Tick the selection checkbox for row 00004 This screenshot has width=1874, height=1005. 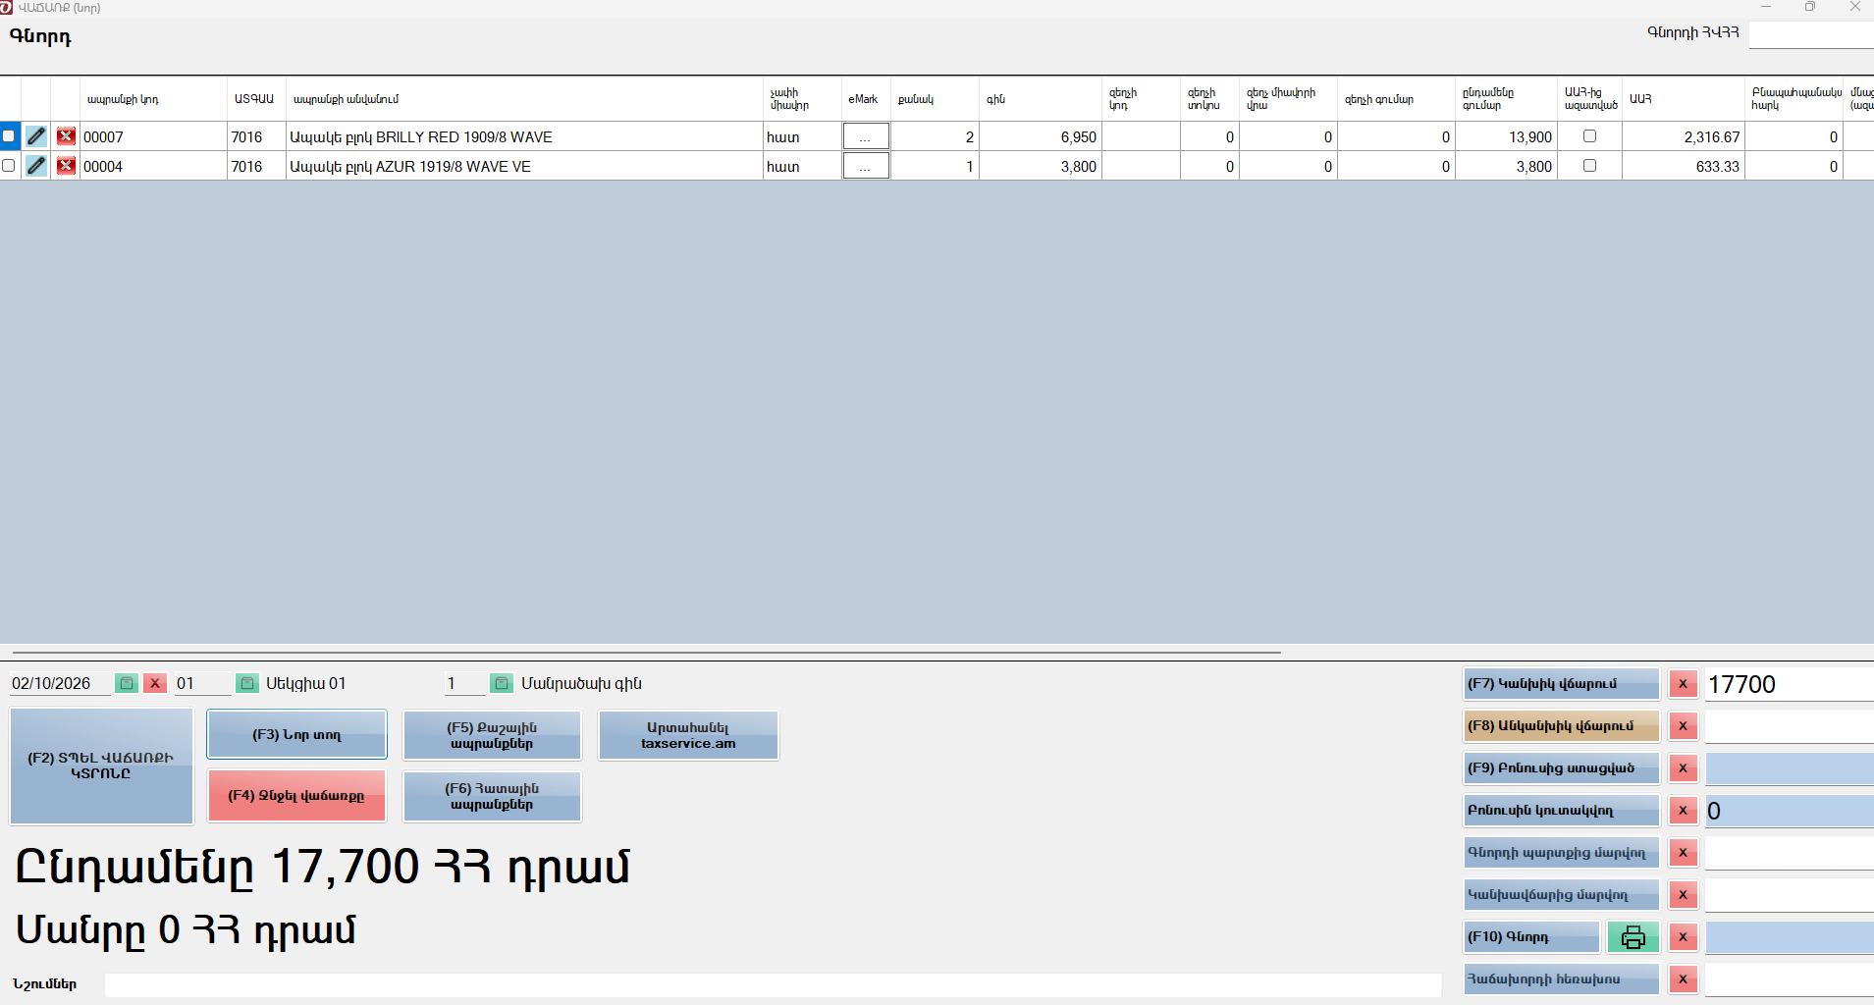[9, 166]
